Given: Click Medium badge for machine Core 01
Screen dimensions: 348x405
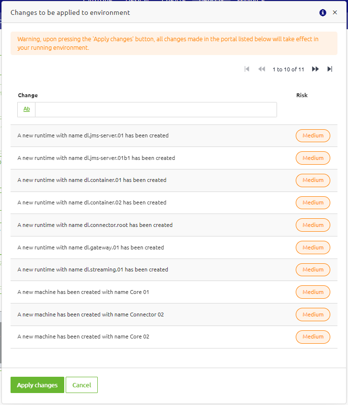Looking at the screenshot, I should (313, 292).
